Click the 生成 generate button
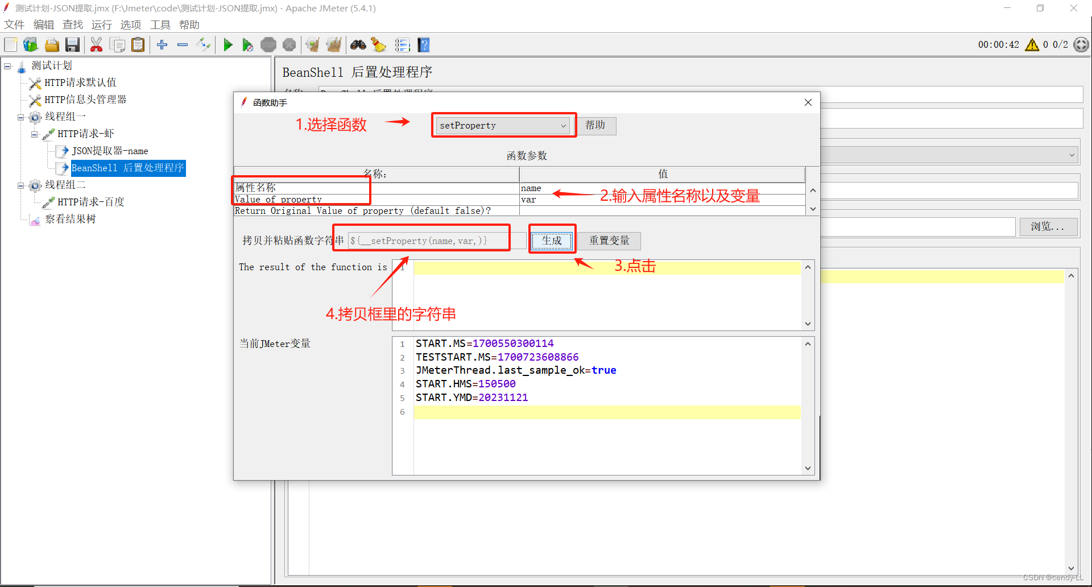 pos(552,241)
